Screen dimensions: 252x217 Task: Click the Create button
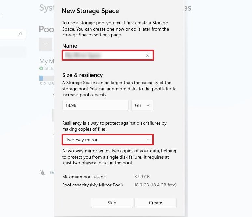coord(156,203)
